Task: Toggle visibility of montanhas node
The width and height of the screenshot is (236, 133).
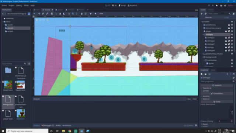Action: (x=232, y=60)
